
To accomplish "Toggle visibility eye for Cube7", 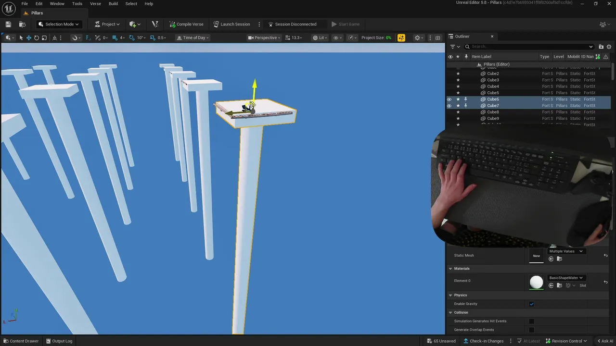I will tap(450, 106).
